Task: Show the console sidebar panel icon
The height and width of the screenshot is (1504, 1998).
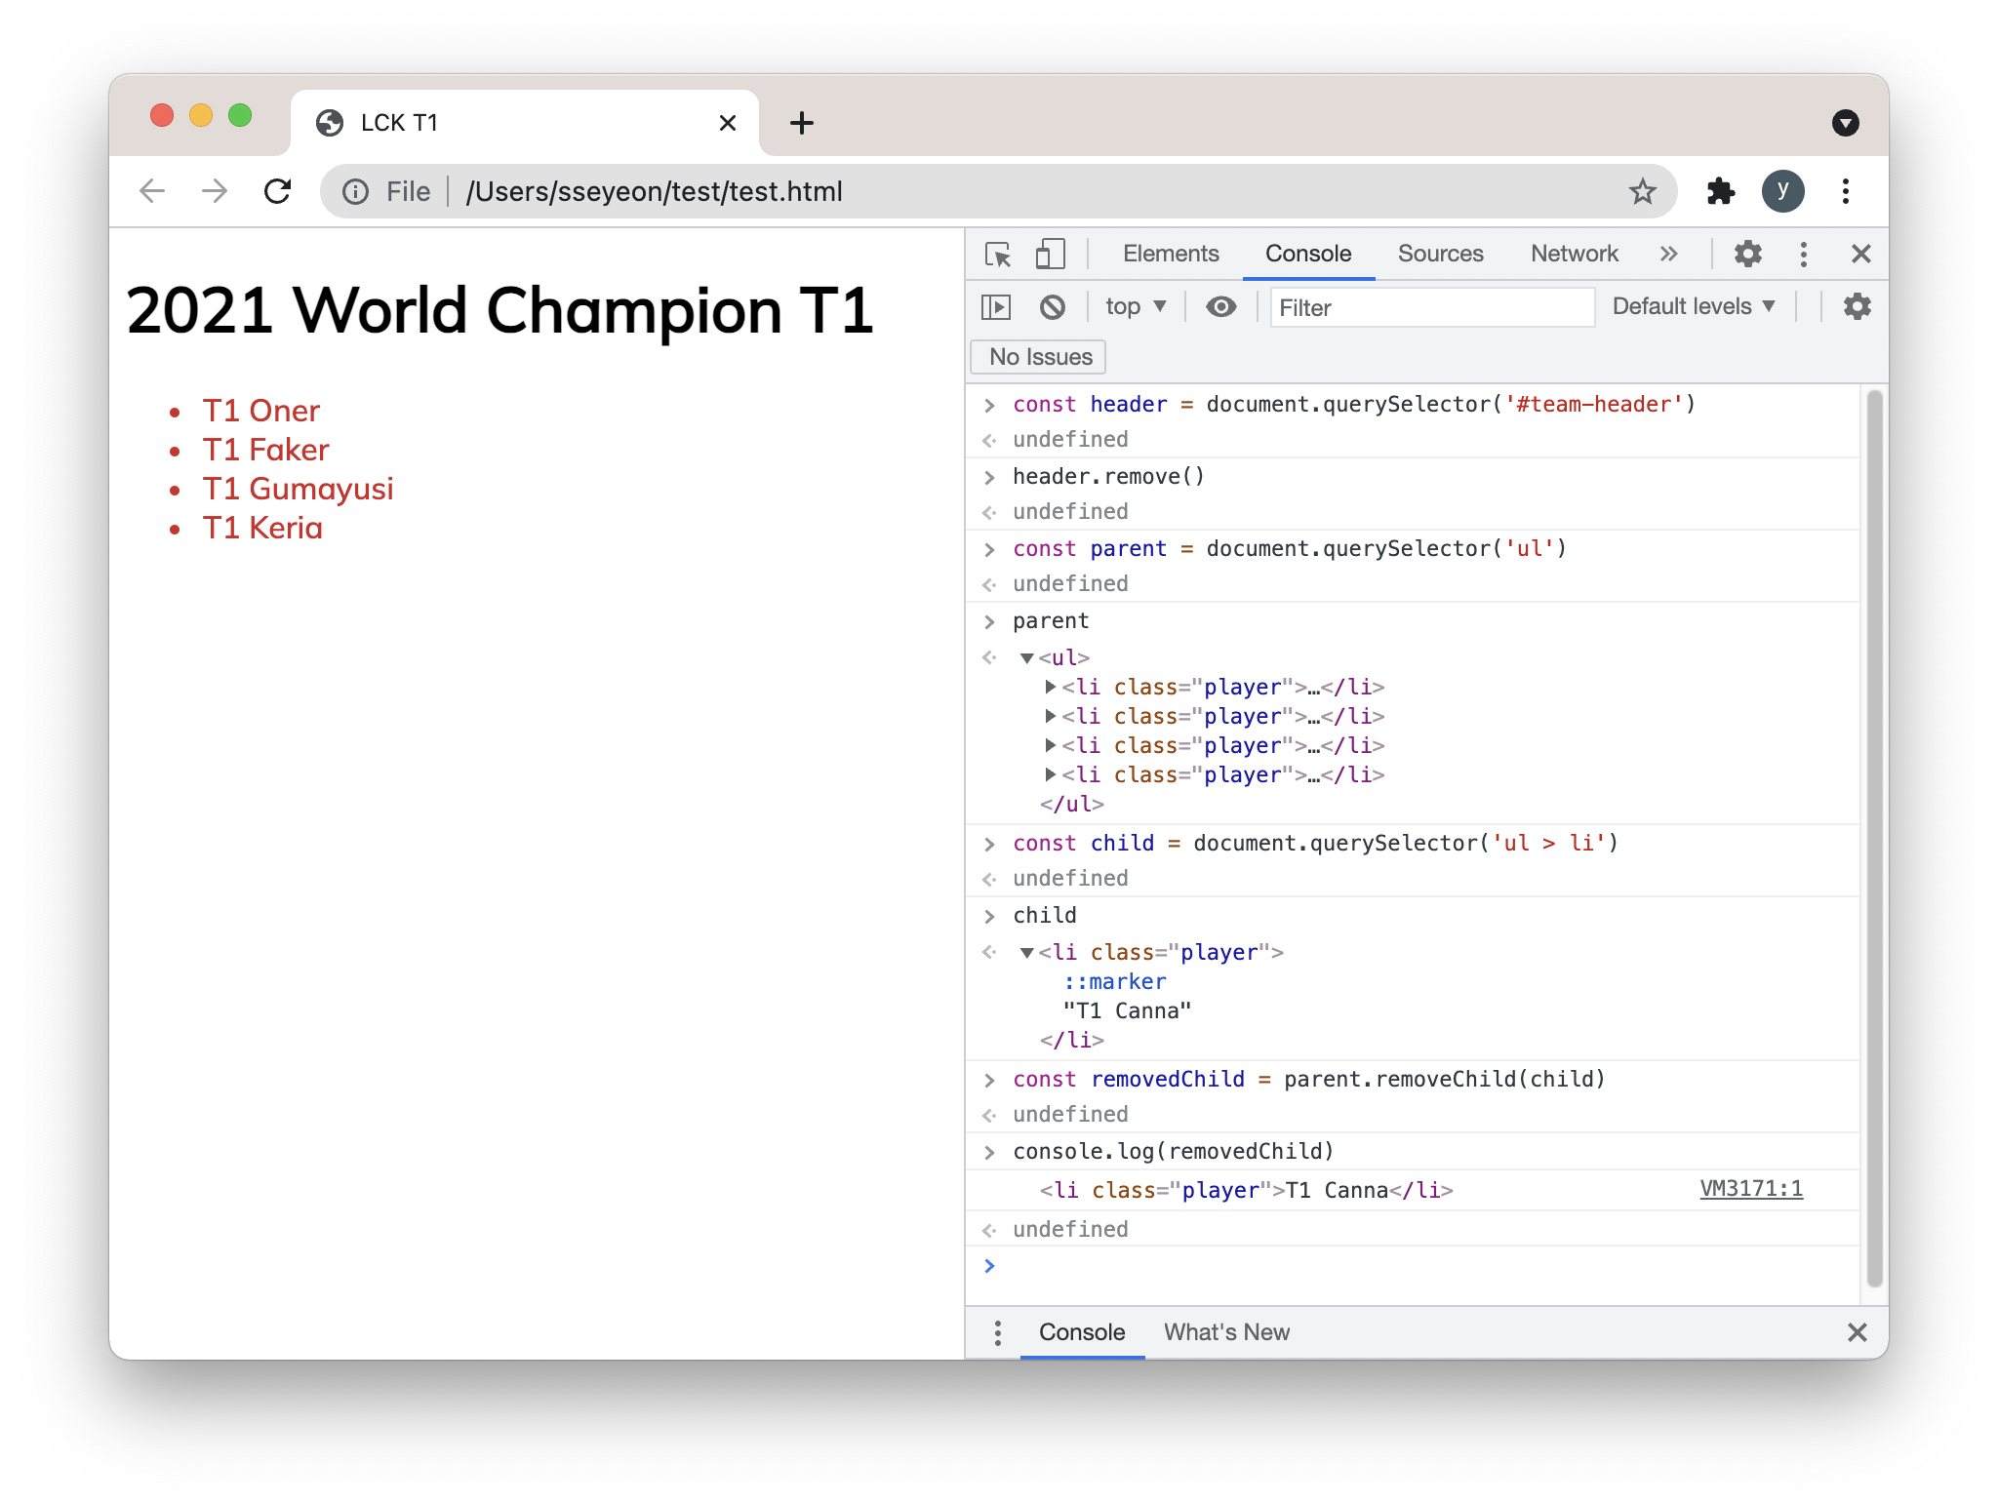Action: [x=995, y=307]
